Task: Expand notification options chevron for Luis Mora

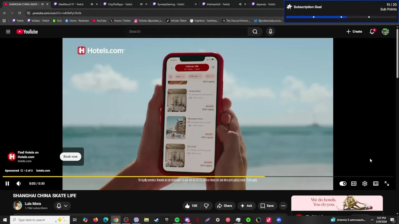Action: click(66, 206)
